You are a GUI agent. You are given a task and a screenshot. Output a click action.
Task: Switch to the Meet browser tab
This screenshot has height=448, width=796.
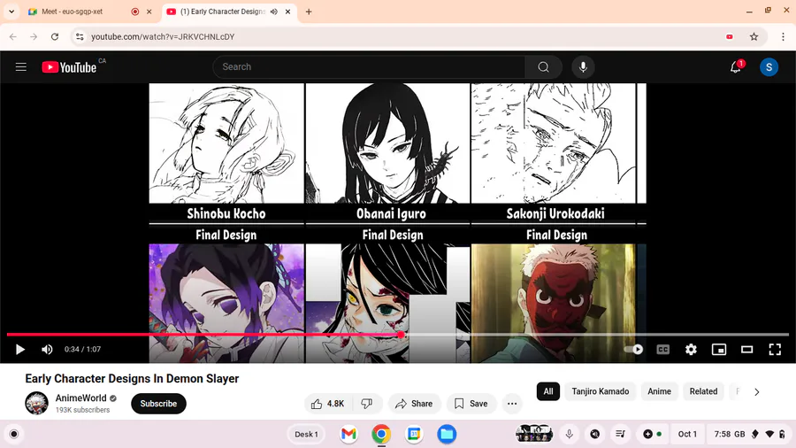(82, 12)
